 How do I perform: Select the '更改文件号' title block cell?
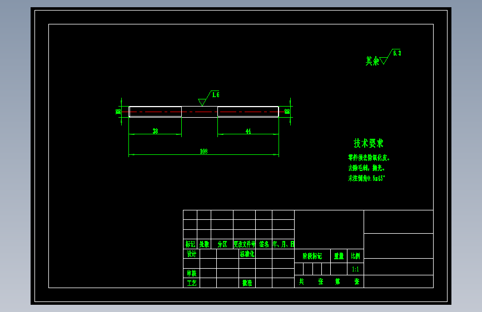(245, 244)
